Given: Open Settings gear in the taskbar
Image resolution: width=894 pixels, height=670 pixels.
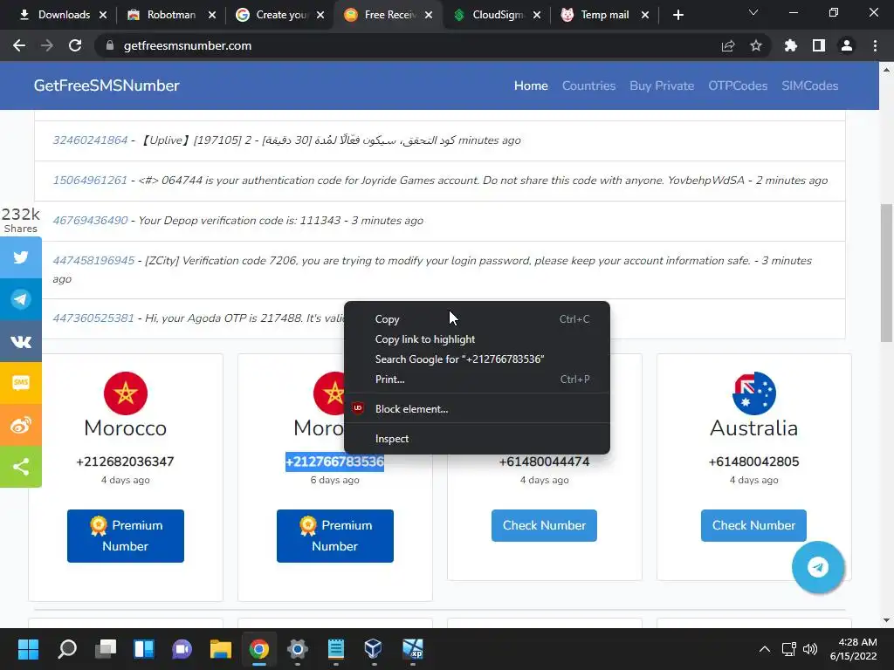Looking at the screenshot, I should pos(297,649).
